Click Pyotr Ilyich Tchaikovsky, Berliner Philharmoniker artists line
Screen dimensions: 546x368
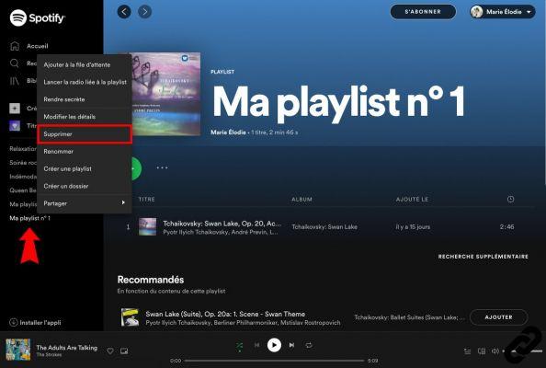pyautogui.click(x=243, y=323)
